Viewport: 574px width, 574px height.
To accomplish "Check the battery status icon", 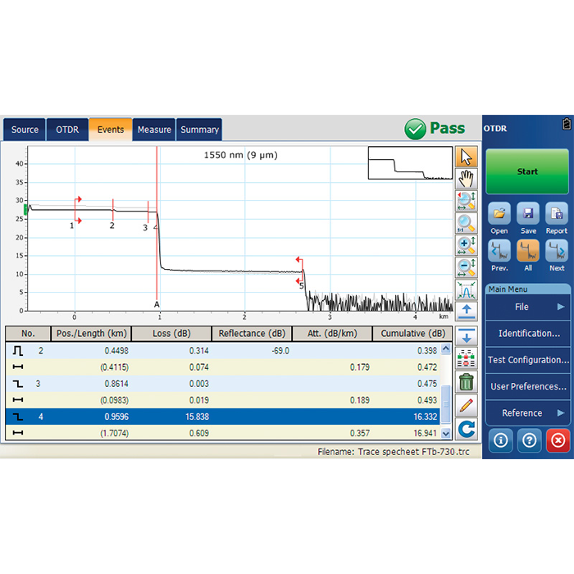I will click(x=567, y=124).
